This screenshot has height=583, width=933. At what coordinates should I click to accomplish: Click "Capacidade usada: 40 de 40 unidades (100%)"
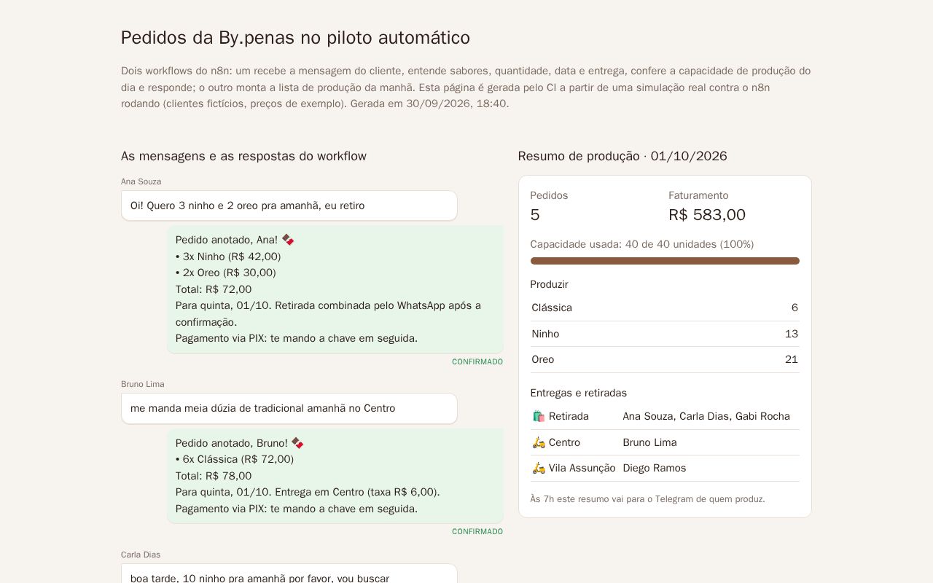[642, 244]
